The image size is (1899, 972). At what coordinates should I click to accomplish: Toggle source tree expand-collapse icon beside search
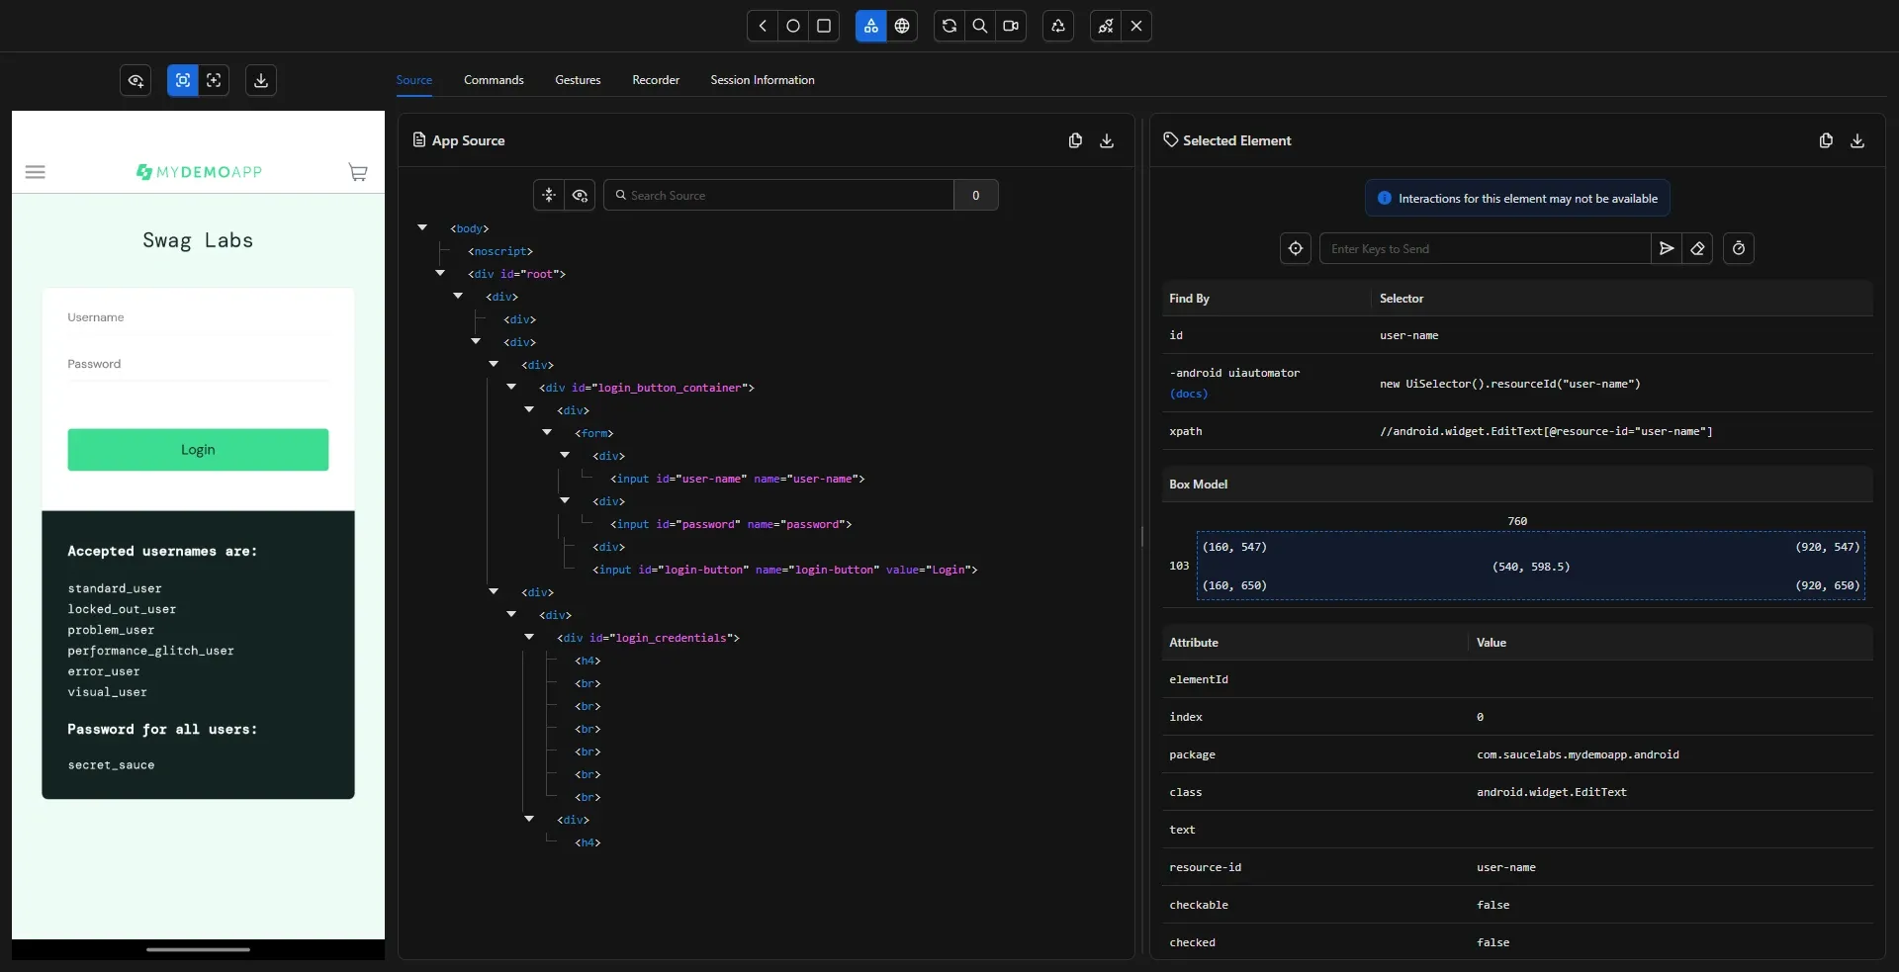[549, 195]
